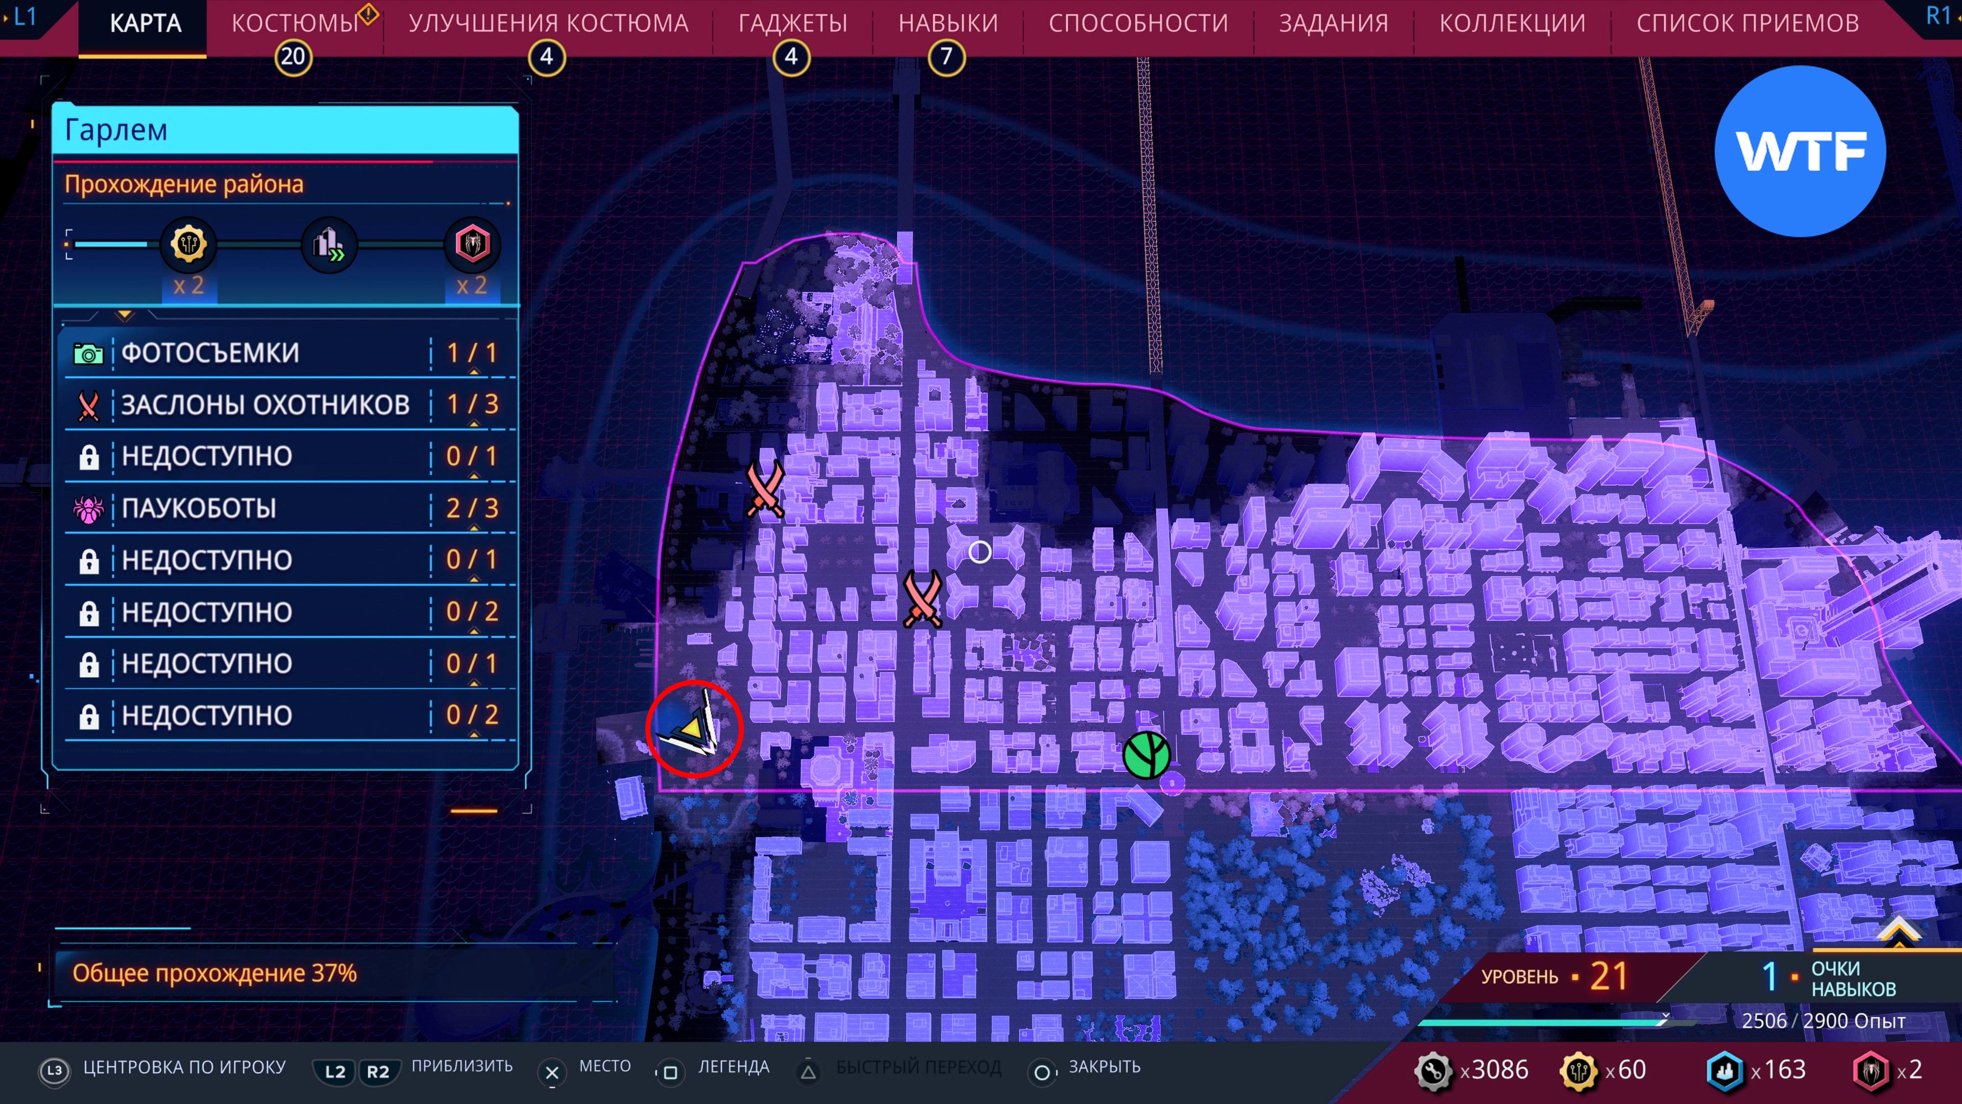1962x1104 pixels.
Task: Collapse district list via orange chevron
Action: coord(125,315)
